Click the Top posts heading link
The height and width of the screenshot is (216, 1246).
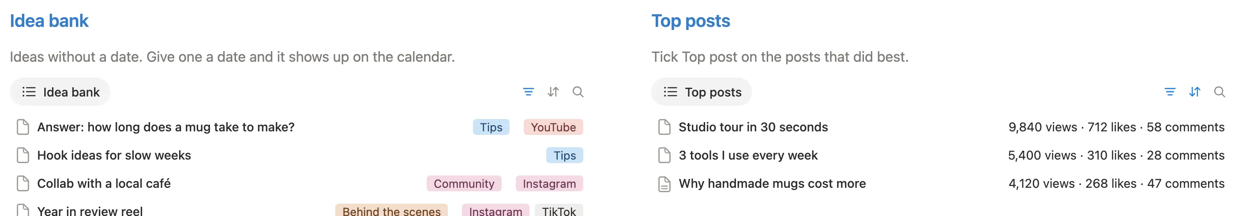click(x=691, y=21)
